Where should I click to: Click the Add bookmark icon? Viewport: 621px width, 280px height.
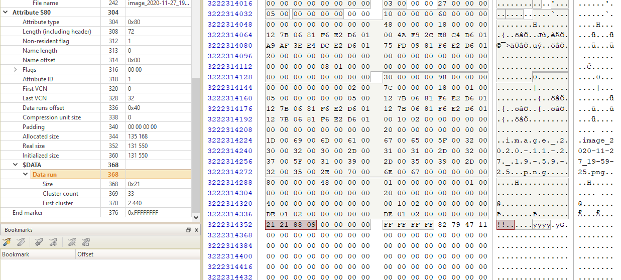pyautogui.click(x=7, y=242)
